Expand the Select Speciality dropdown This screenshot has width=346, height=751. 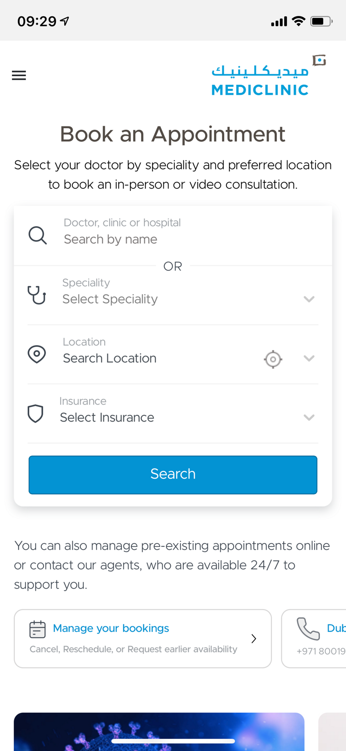(x=309, y=299)
